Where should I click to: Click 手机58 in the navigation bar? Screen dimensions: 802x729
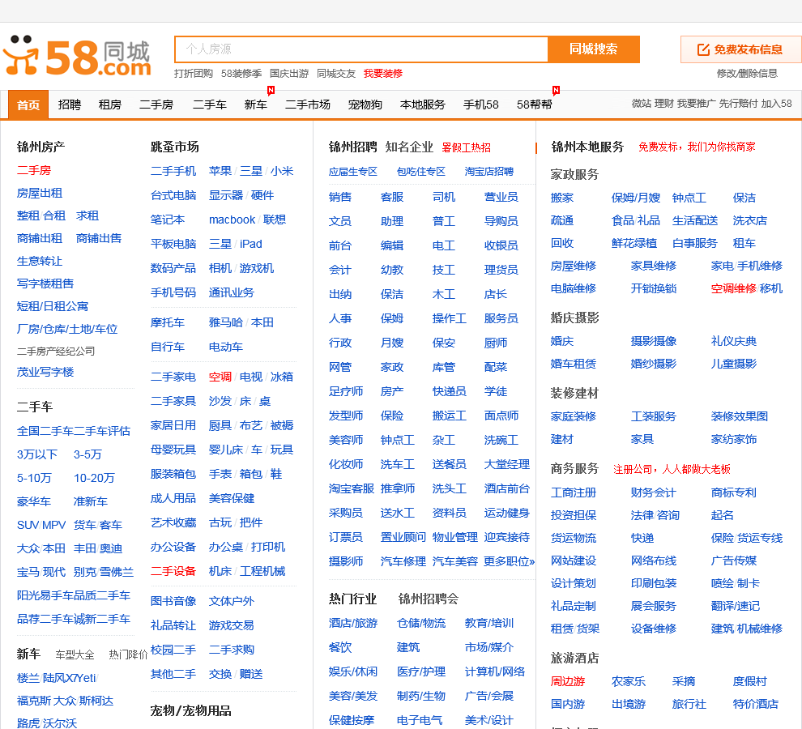pyautogui.click(x=480, y=104)
